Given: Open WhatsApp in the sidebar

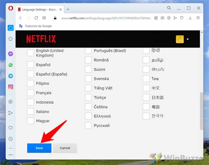Looking at the screenshot, I should [x=11, y=65].
